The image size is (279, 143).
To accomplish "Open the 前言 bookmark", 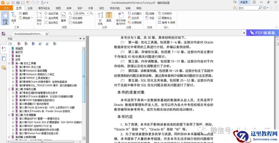I will click(18, 56).
